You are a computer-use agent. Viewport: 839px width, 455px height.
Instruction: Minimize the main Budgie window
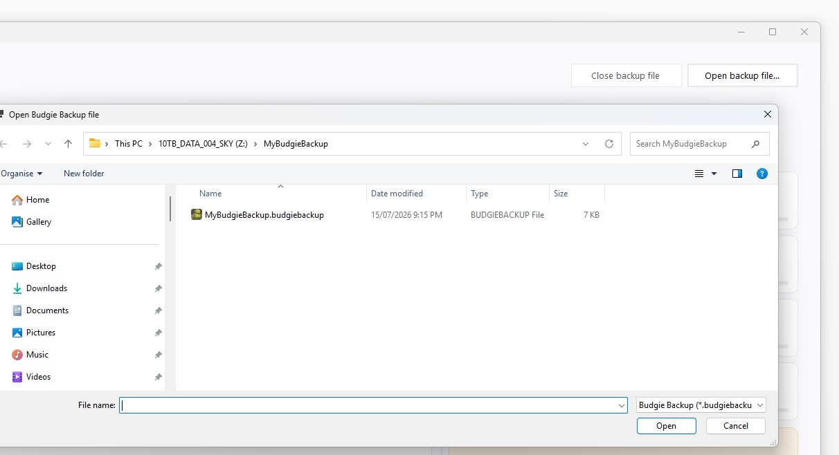point(741,32)
